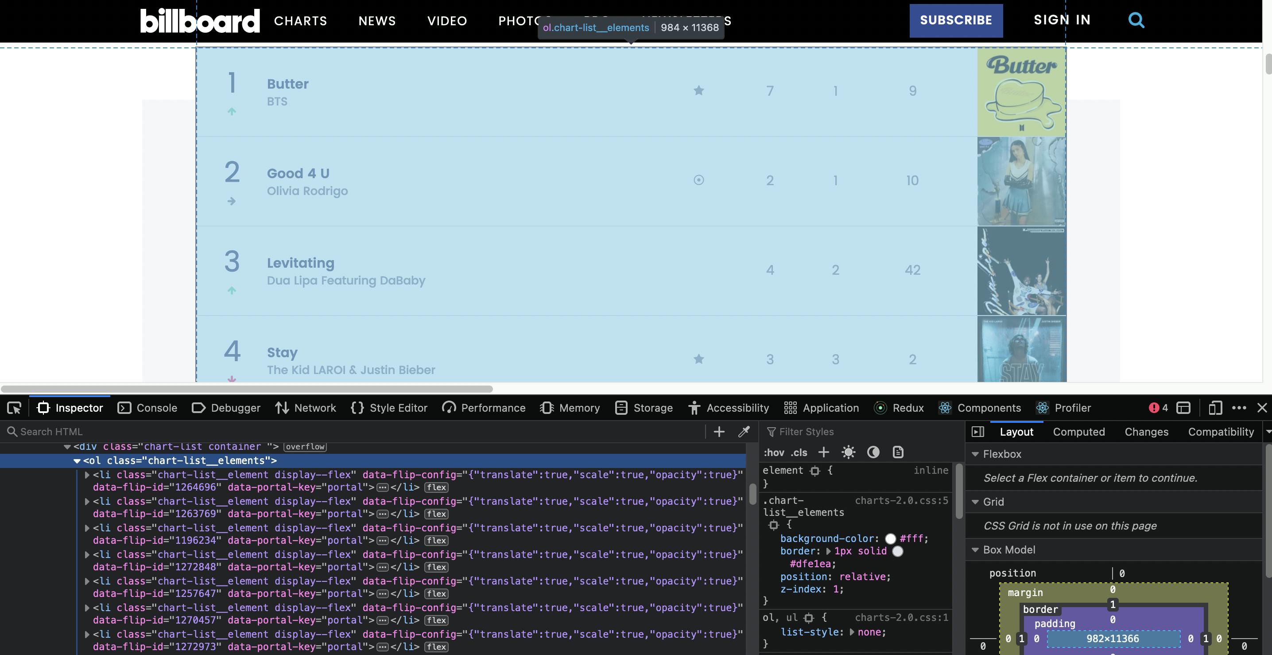Open the Compatibility sidebar tab
Screen dimensions: 1272x655
point(1221,432)
